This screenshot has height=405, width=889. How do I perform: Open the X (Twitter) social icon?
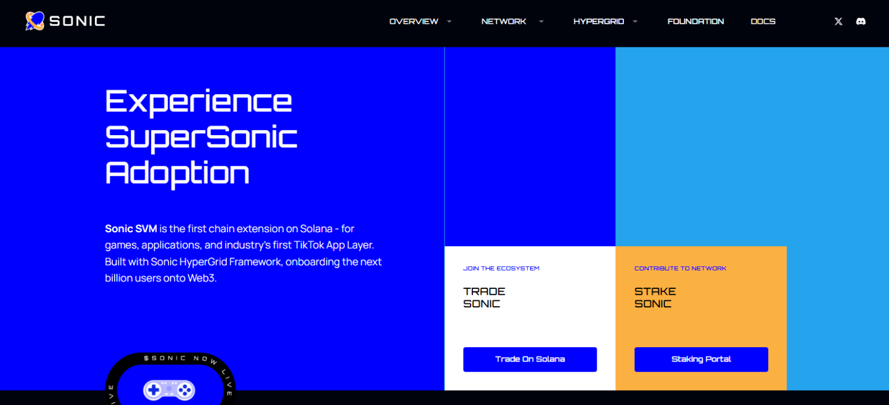click(x=838, y=21)
